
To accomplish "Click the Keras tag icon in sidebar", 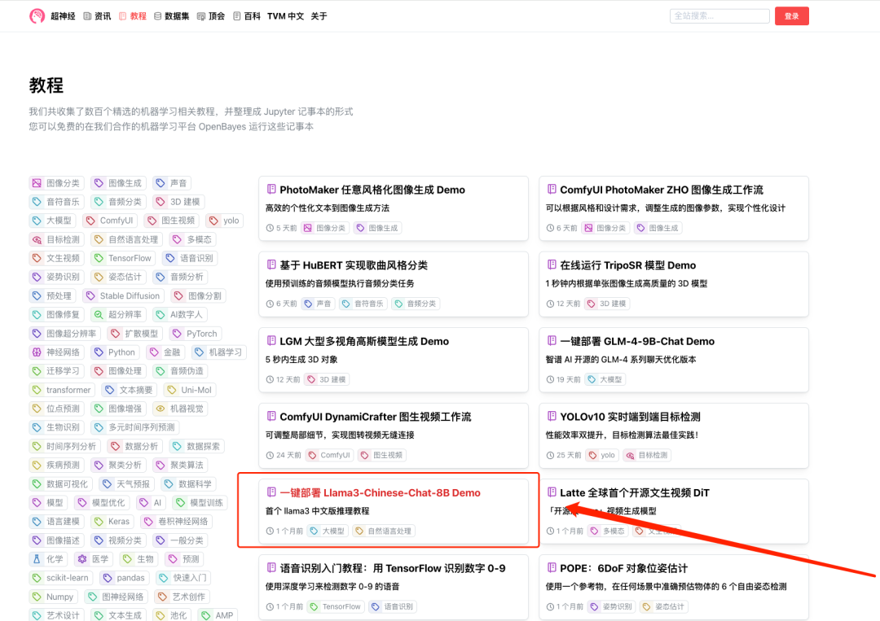I will 99,521.
